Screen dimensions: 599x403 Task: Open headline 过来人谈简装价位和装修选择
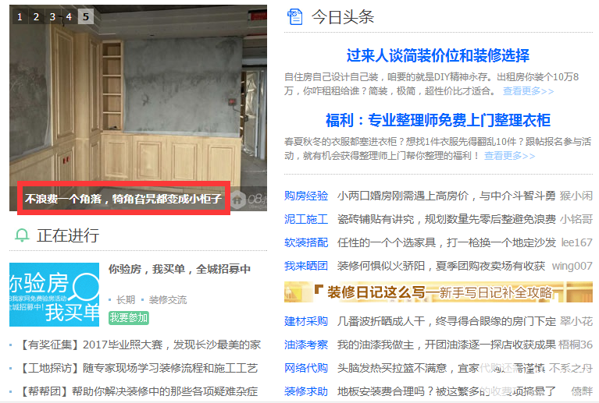point(438,55)
